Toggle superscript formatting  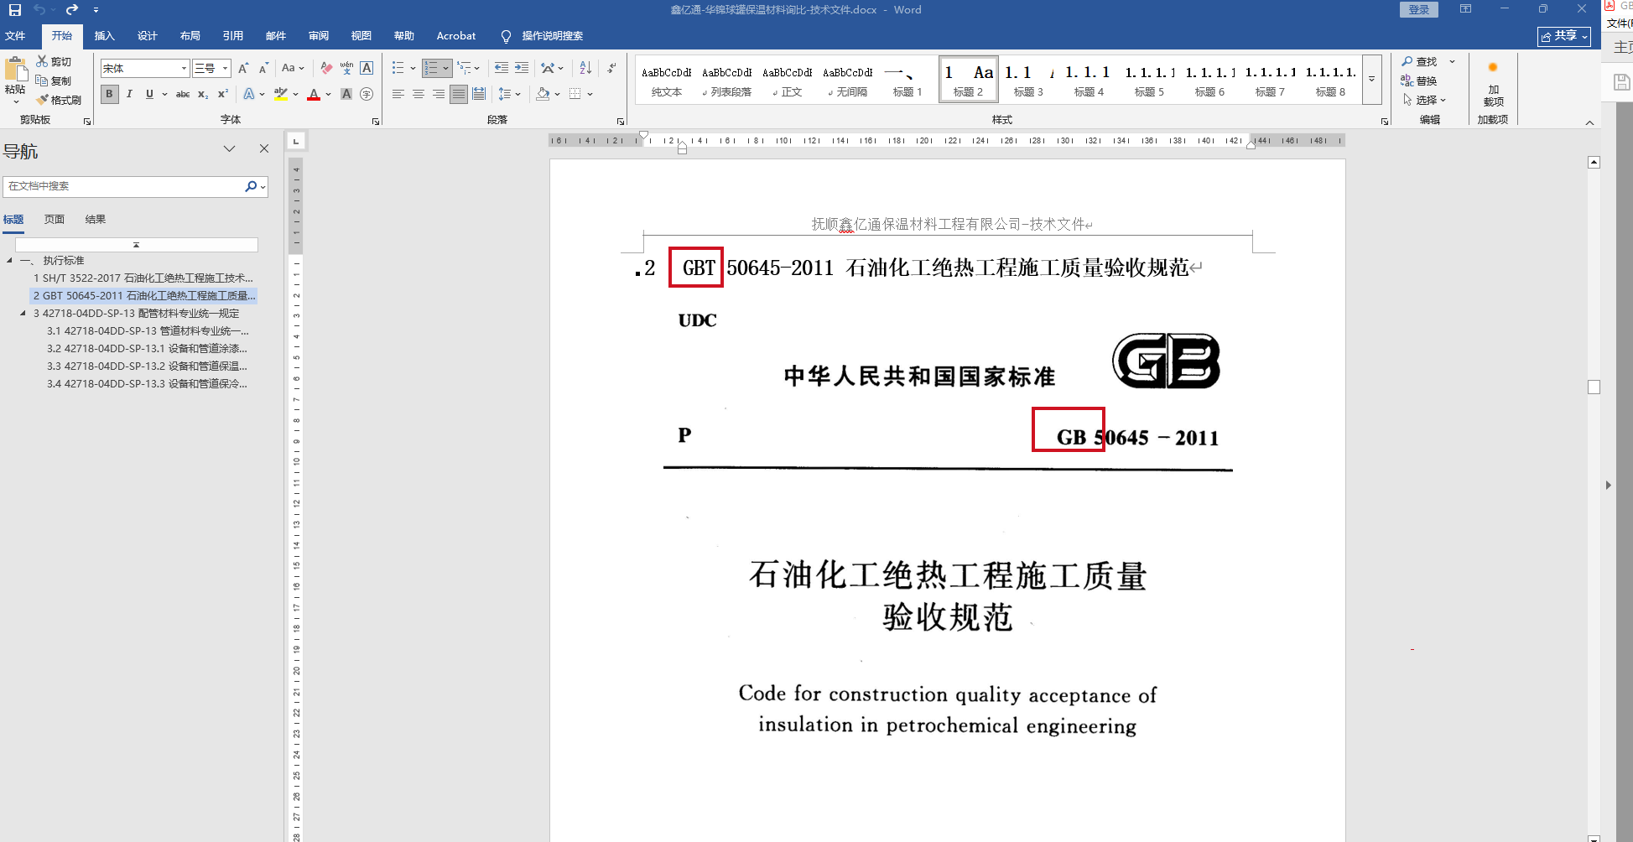223,94
